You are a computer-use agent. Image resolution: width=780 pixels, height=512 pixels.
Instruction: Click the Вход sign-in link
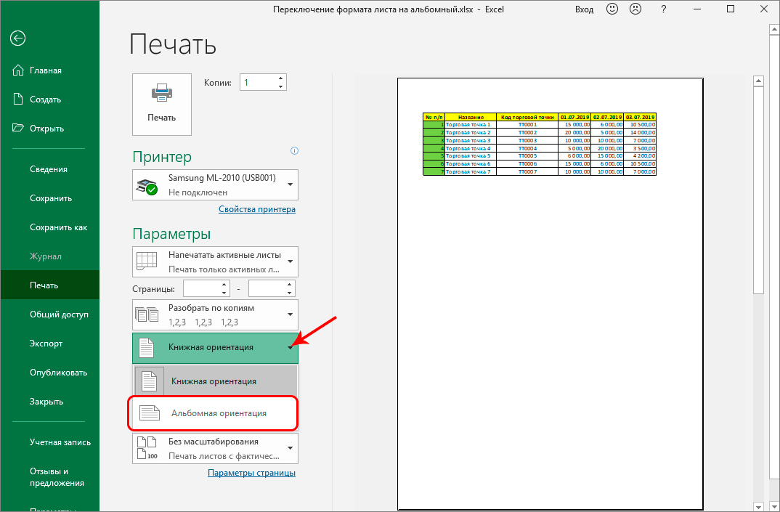pyautogui.click(x=584, y=9)
